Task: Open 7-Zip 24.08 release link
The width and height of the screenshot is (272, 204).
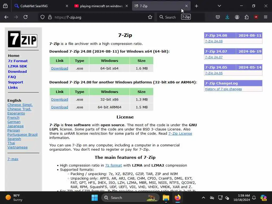Action: [214, 41]
